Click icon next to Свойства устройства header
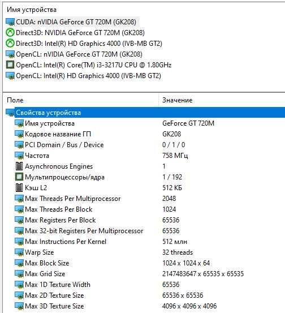The width and height of the screenshot is (285, 313). (10, 113)
